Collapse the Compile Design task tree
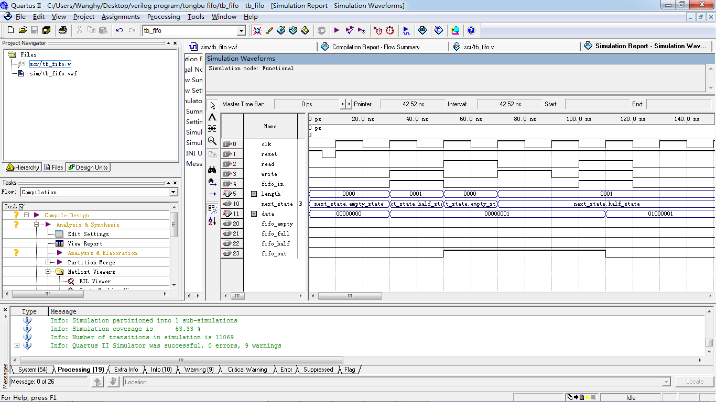Screen dimensions: 716x402 [x=26, y=215]
